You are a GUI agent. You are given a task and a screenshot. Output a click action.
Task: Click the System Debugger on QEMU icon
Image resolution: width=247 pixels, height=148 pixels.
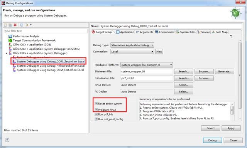10,49
